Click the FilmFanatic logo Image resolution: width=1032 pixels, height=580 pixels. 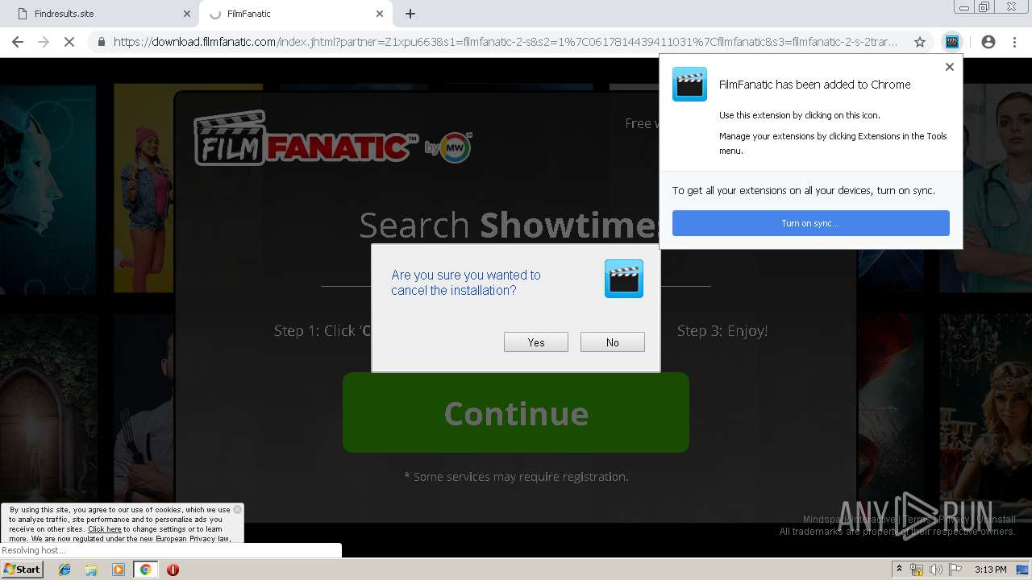(x=306, y=139)
